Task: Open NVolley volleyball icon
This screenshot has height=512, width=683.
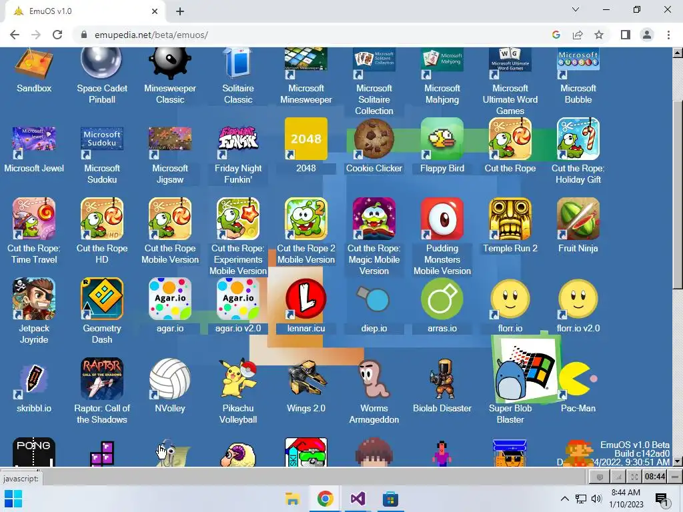Action: click(x=170, y=379)
